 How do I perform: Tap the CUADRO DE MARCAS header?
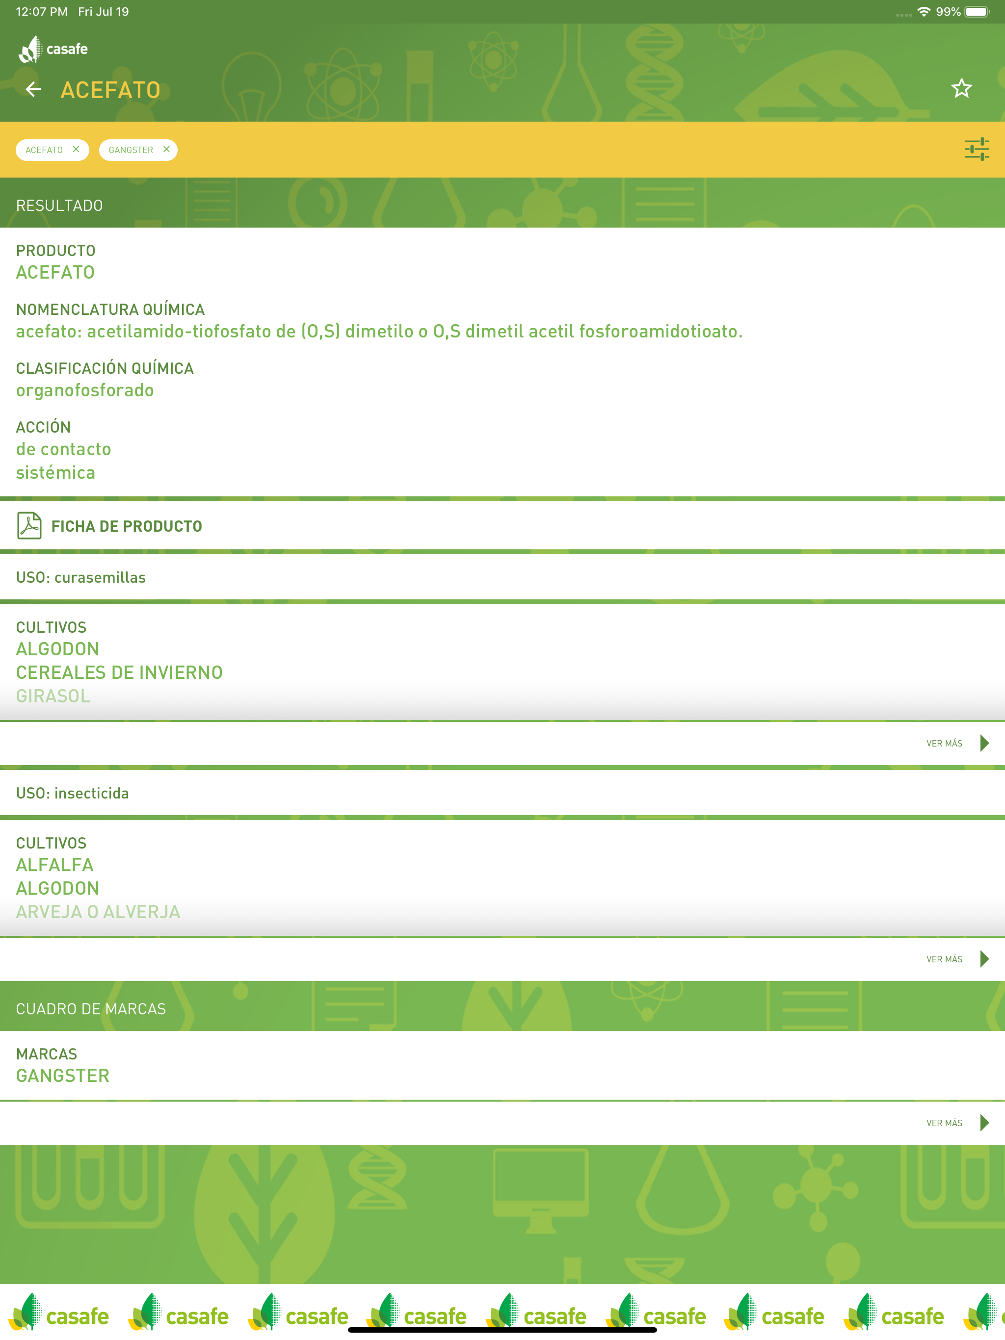click(91, 1008)
